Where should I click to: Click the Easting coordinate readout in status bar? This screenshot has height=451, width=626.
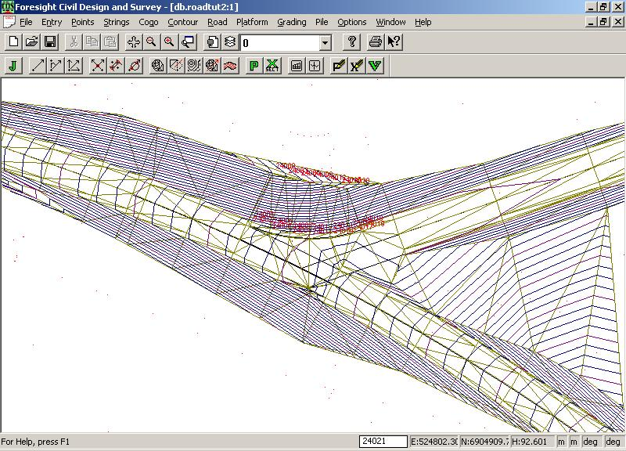[x=434, y=442]
